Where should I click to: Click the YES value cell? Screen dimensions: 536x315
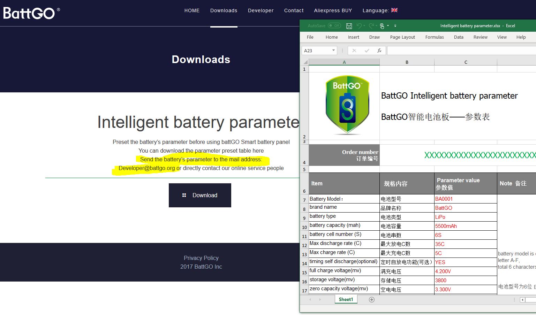466,262
